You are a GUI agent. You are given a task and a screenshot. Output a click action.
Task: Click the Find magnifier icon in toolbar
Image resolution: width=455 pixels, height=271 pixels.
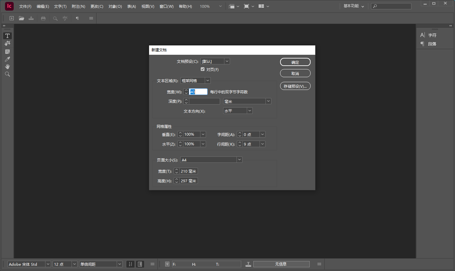click(55, 18)
